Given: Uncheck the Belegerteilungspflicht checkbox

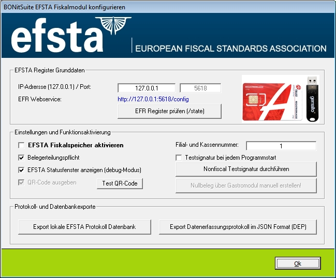Looking at the screenshot, I should pos(21,158).
